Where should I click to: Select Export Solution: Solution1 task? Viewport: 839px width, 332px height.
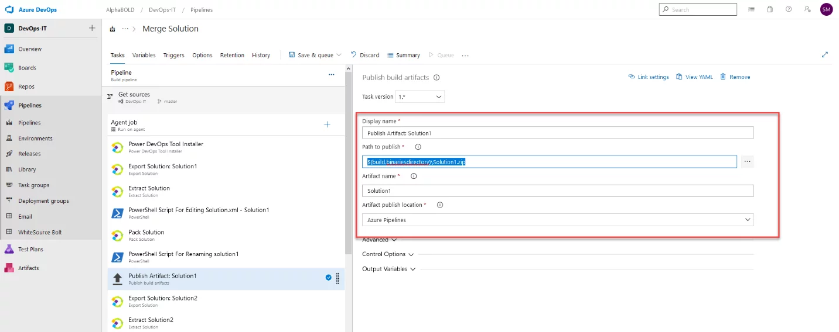(x=226, y=170)
